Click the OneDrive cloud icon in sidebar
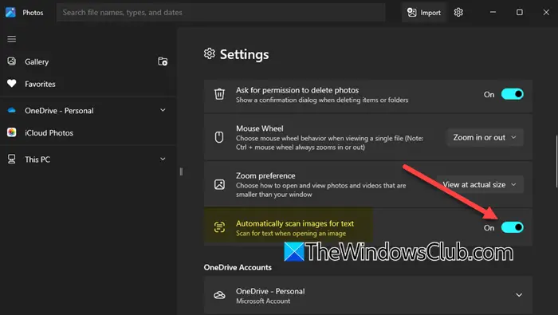This screenshot has height=315, width=558. click(11, 110)
